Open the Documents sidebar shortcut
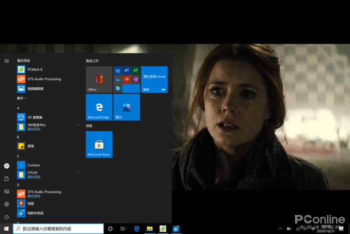The height and width of the screenshot is (234, 350). 6,179
